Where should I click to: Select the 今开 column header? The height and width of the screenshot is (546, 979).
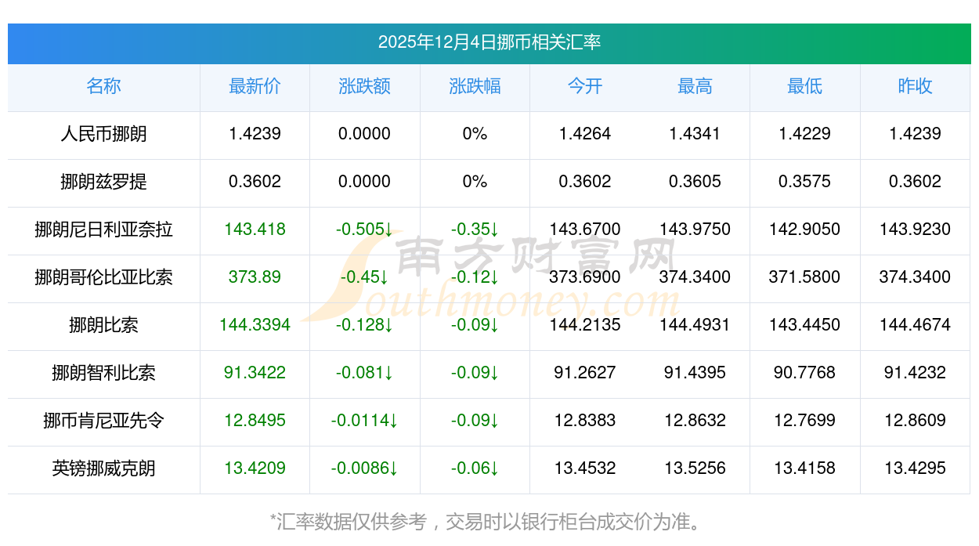click(585, 86)
